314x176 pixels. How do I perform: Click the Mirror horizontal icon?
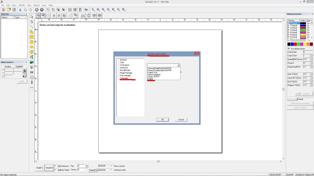coord(83,16)
